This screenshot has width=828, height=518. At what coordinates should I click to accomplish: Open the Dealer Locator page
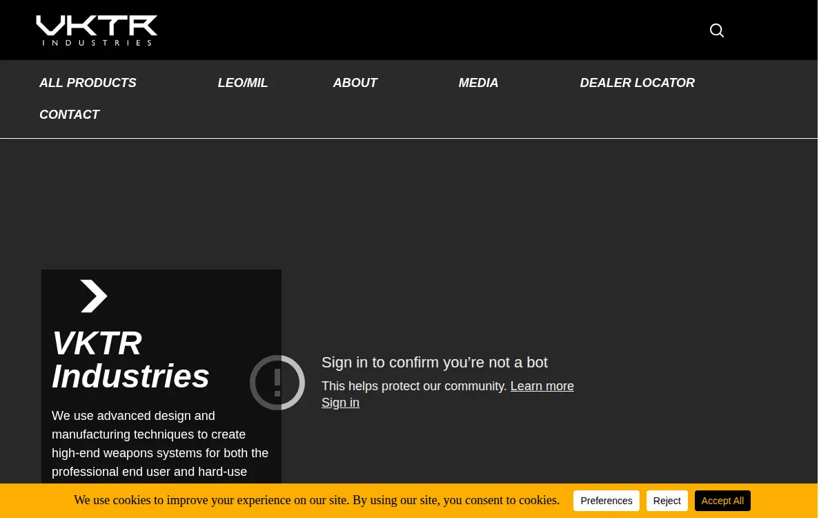pos(638,83)
